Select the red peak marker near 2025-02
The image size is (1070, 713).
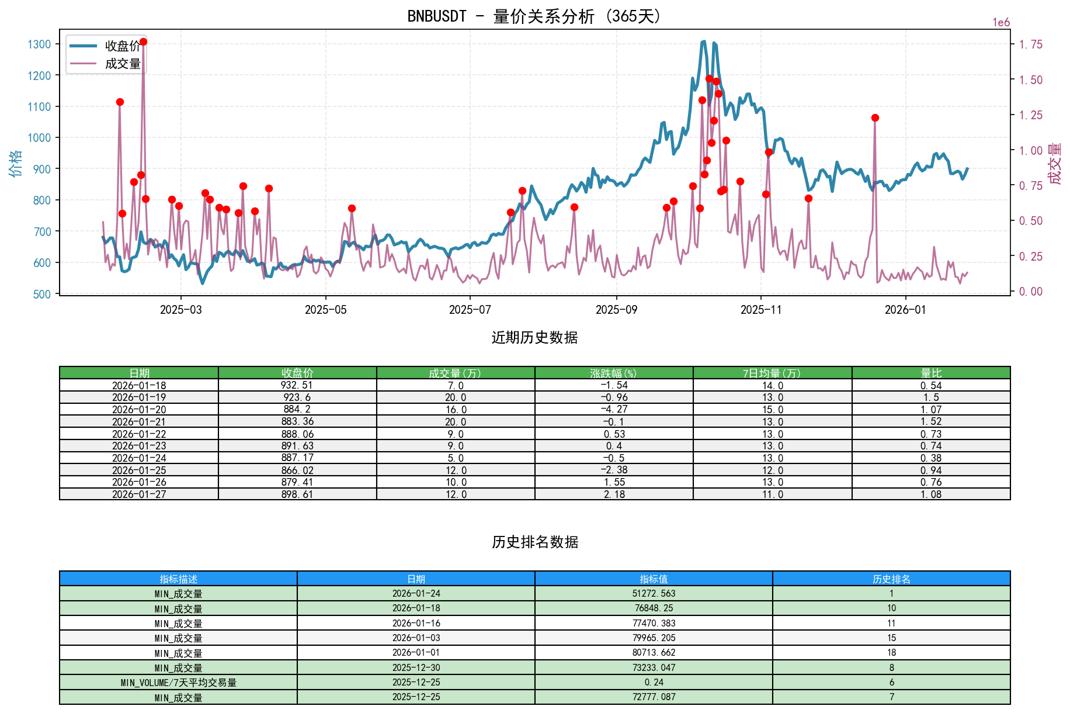click(120, 102)
